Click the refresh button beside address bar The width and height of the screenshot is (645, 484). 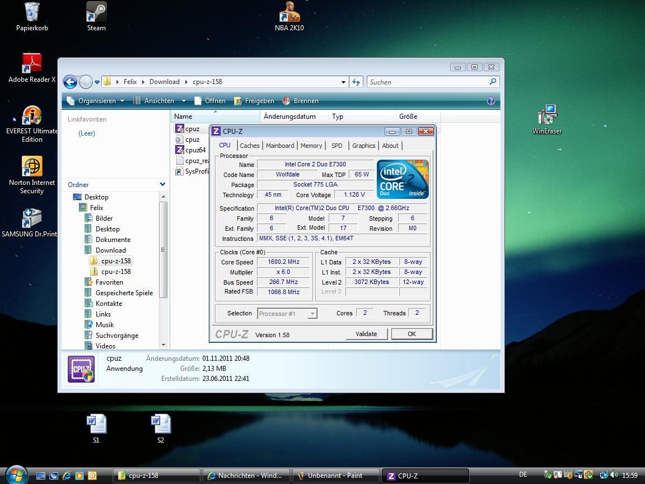pyautogui.click(x=356, y=82)
